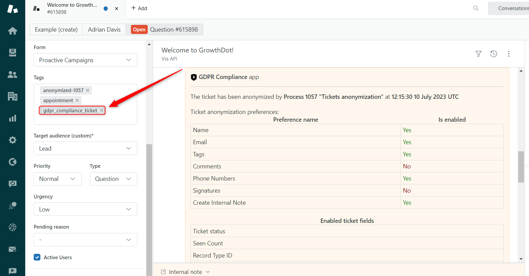
Task: Click the sidebar scroll up arrow
Action: tap(149, 44)
